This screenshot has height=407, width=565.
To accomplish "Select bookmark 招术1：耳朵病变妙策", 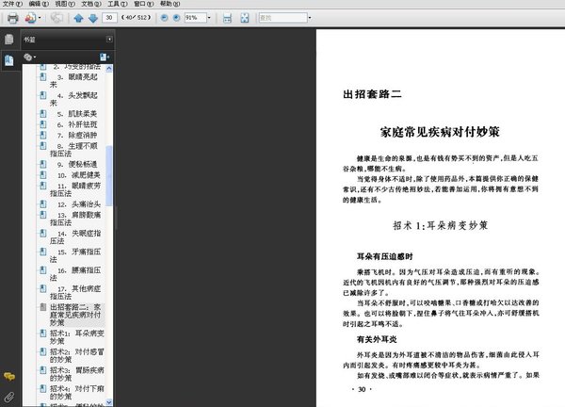I will [77, 337].
